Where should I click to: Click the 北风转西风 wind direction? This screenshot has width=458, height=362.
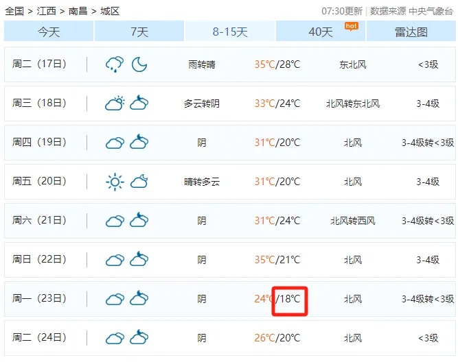click(x=353, y=221)
